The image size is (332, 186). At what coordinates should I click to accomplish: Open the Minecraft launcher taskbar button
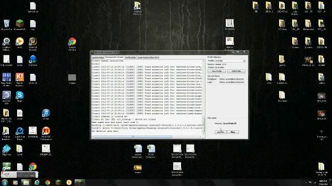pyautogui.click(x=79, y=182)
